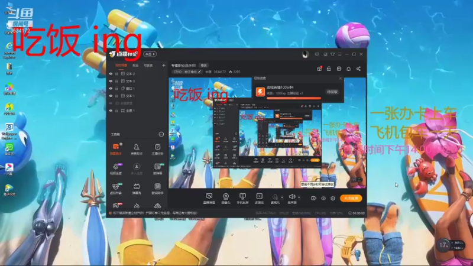This screenshot has width=473, height=266.
Task: Add 摄像头 camera source
Action: point(226,199)
